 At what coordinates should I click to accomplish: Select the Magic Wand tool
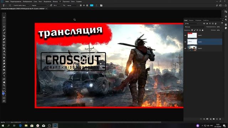(x=4, y=30)
